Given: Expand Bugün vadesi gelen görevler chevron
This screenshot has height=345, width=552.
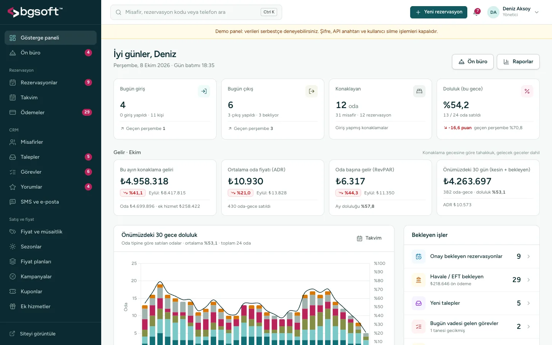Looking at the screenshot, I should click(529, 327).
